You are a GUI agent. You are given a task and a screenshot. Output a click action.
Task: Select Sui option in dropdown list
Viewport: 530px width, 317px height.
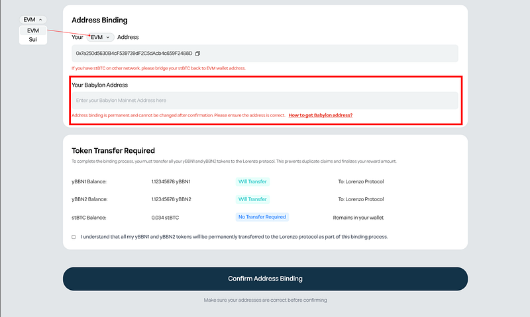point(32,40)
